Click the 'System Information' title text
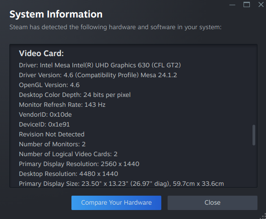The image size is (266, 219). [56, 14]
